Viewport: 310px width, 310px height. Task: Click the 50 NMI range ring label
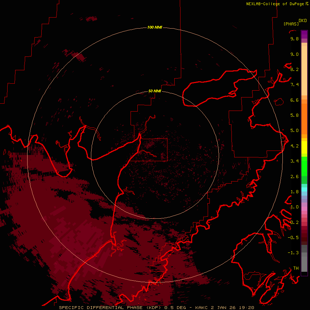click(x=155, y=91)
